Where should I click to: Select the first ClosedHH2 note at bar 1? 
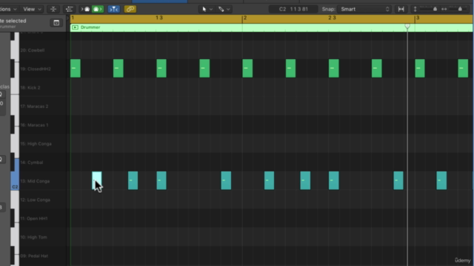tap(76, 69)
